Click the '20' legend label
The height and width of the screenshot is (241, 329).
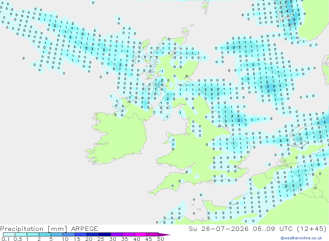click(89, 239)
